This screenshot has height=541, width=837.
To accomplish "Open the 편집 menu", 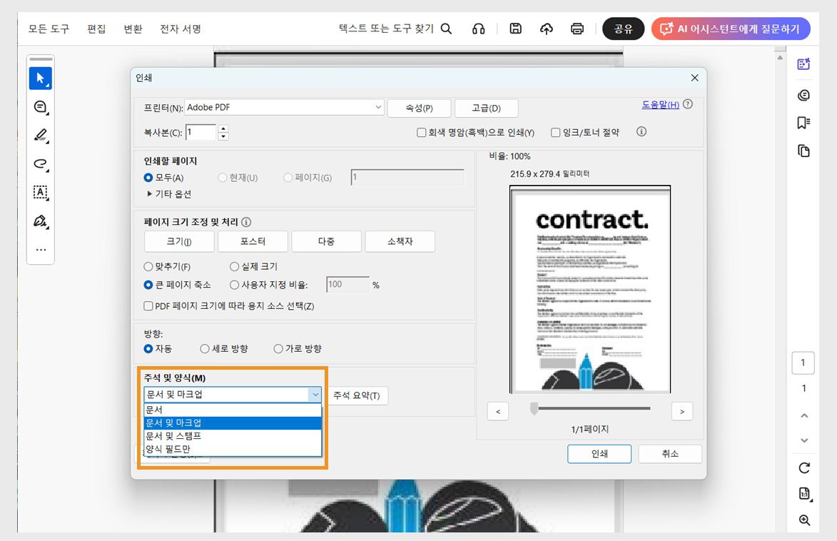I will (x=96, y=29).
